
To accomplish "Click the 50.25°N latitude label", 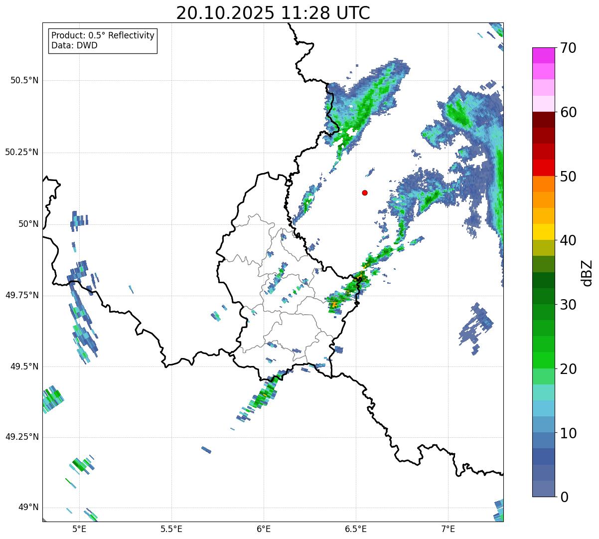I will pyautogui.click(x=22, y=152).
